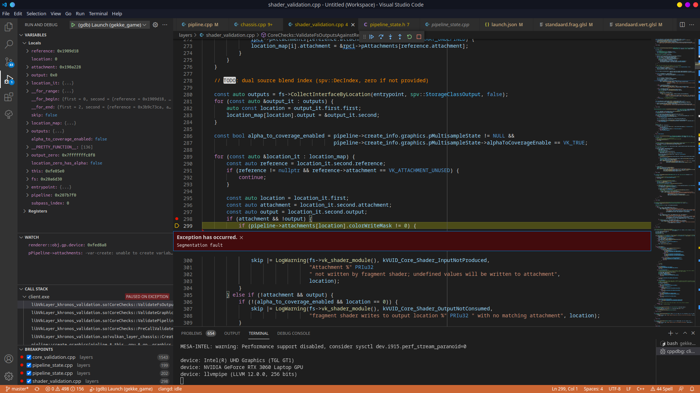700x393 pixels.
Task: Switch to the pipeline_state.h editor tab
Action: (388, 24)
